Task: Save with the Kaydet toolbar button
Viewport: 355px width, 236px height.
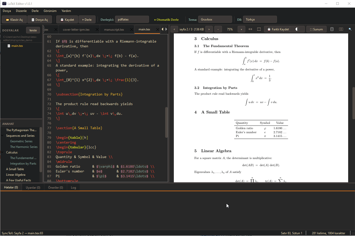Action: coord(67,19)
